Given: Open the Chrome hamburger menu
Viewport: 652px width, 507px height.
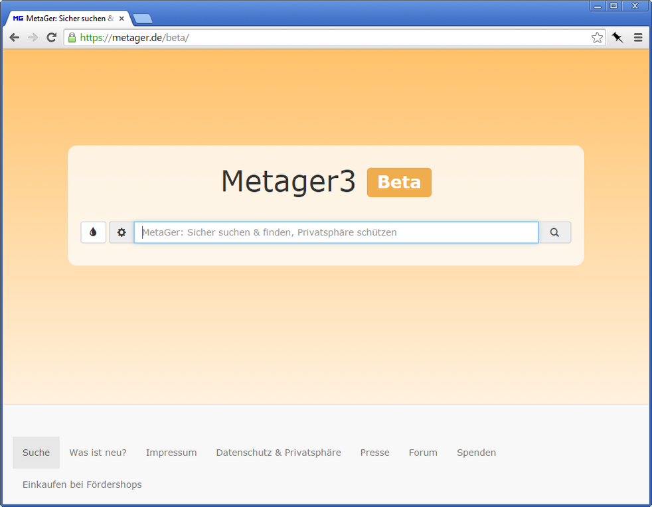Looking at the screenshot, I should click(638, 38).
